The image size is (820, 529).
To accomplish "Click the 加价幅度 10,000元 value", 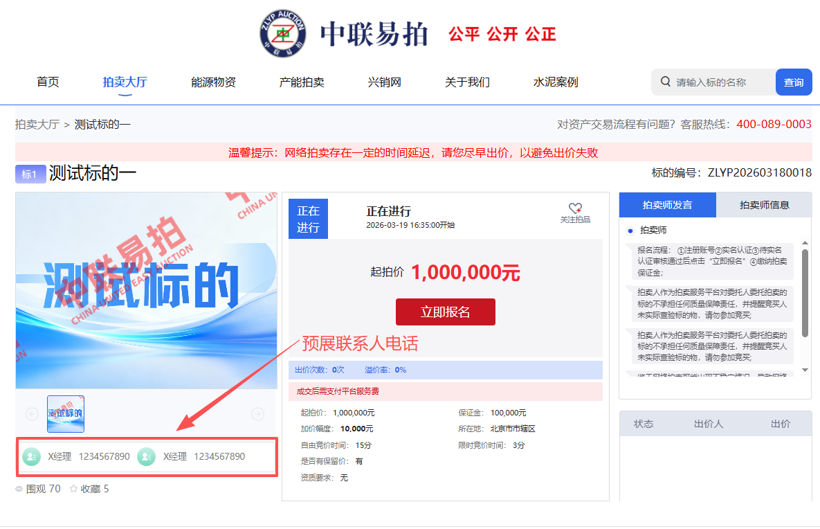I will click(x=356, y=429).
